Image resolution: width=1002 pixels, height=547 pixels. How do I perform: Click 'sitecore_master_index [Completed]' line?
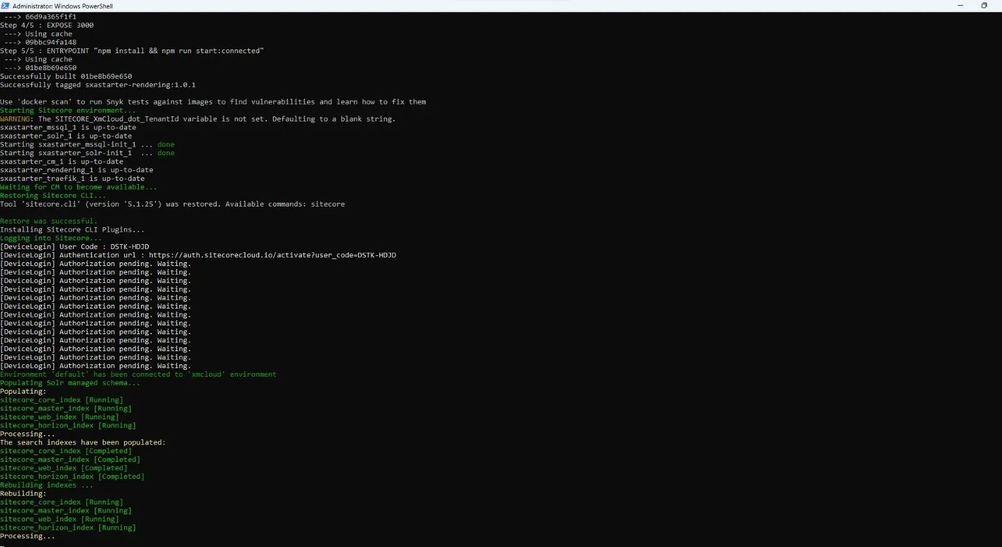[70, 459]
